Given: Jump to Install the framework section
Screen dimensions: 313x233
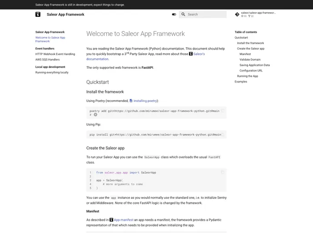Looking at the screenshot, I should click(x=251, y=43).
